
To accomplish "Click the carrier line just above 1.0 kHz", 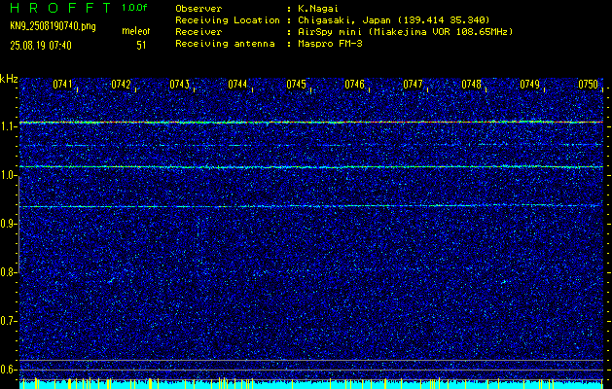I will pyautogui.click(x=311, y=167).
